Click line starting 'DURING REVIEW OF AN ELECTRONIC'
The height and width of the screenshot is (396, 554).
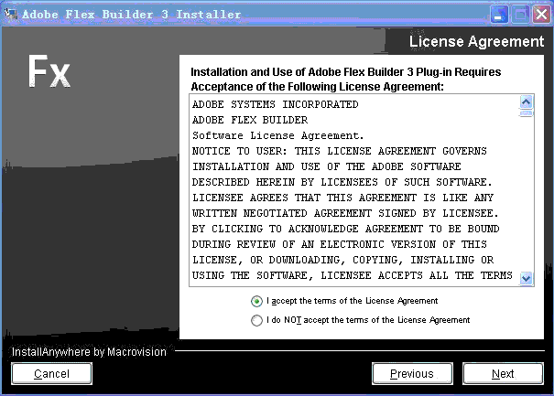[x=339, y=244]
